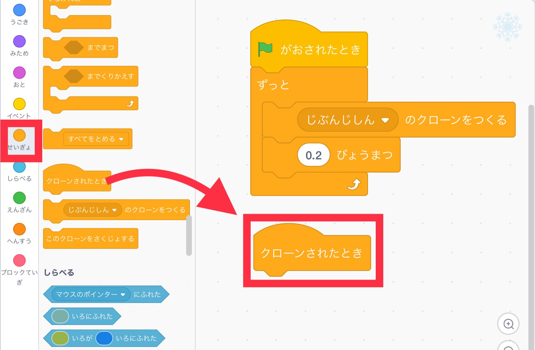Select the イベント (Events) category circle
The height and width of the screenshot is (350, 535).
[19, 104]
